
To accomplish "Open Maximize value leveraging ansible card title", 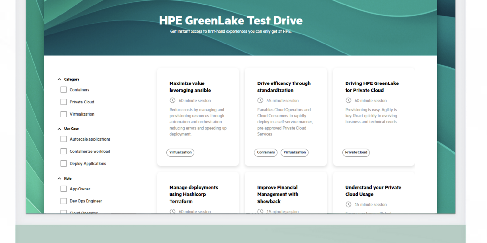I will click(x=190, y=87).
